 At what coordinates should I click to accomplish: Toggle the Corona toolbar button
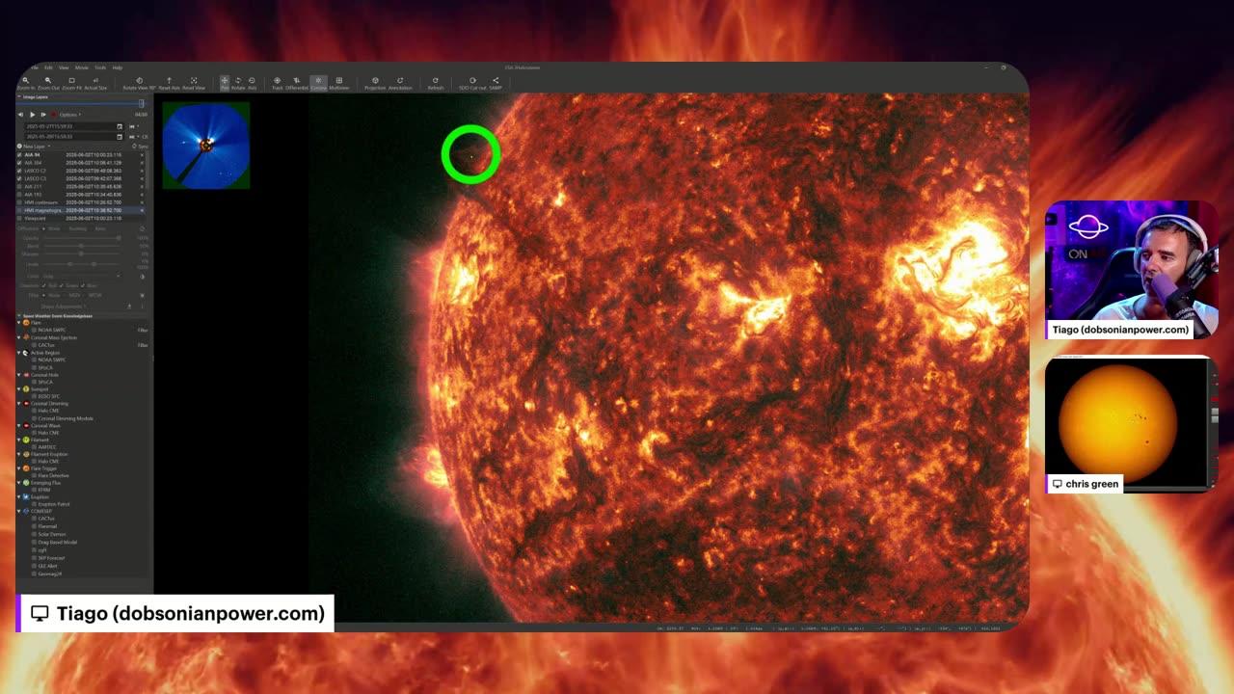(318, 83)
